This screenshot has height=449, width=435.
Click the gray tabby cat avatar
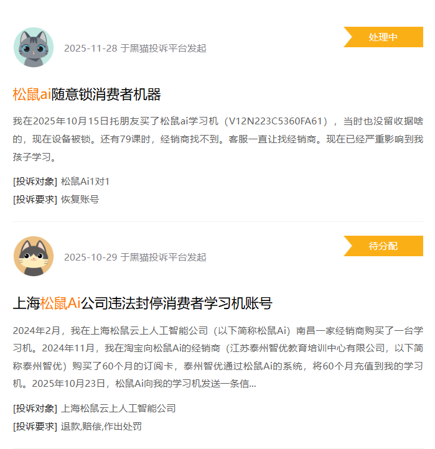point(34,47)
